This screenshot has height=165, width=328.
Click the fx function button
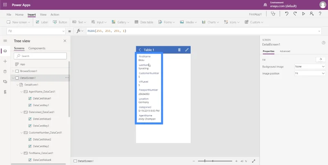click(80, 31)
